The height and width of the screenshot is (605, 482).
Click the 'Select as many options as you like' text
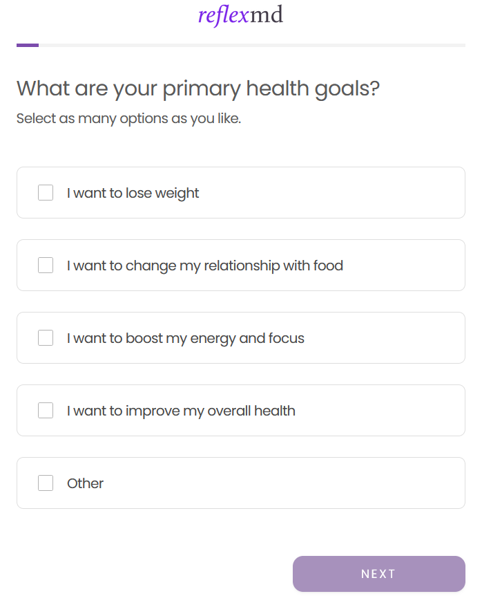[x=128, y=118]
